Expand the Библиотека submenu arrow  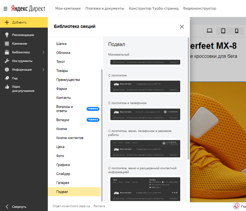click(x=43, y=52)
